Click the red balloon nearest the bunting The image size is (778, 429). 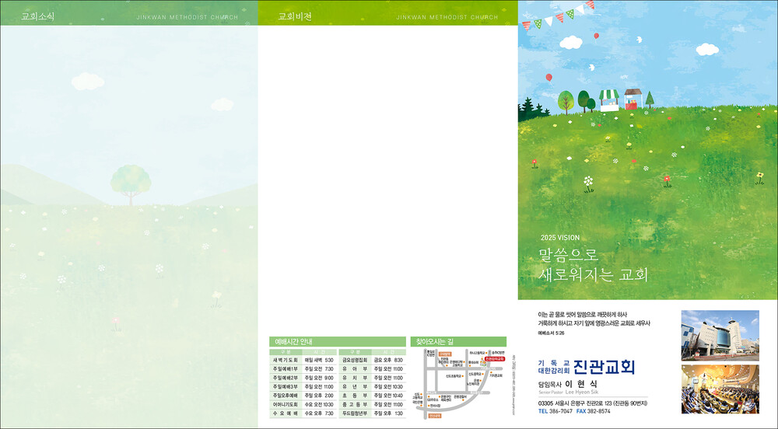click(x=548, y=78)
